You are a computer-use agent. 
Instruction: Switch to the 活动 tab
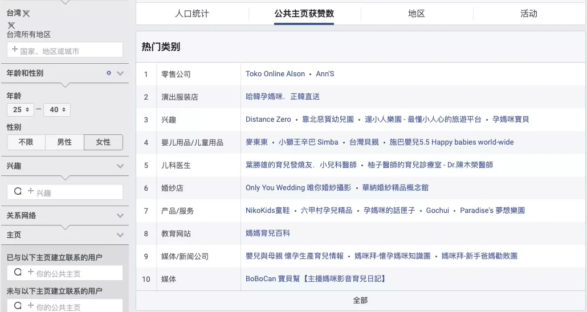tap(529, 14)
